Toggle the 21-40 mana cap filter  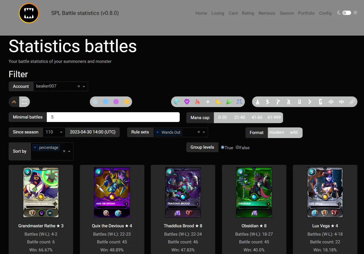(240, 117)
